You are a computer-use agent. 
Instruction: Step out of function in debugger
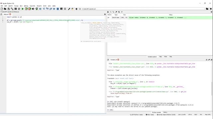pyautogui.click(x=51, y=9)
